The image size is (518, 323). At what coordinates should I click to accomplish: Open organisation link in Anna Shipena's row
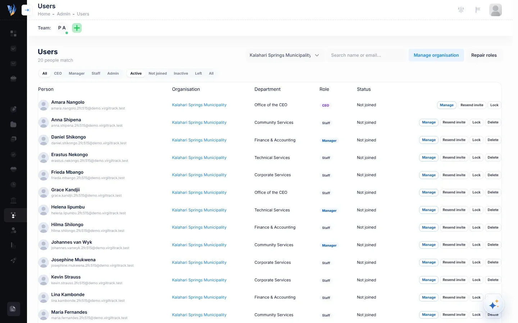(199, 122)
